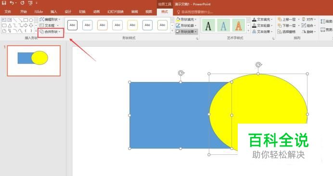Choose the rectangle shape in gallery
Viewport: 333px width, 176px height.
(26, 20)
